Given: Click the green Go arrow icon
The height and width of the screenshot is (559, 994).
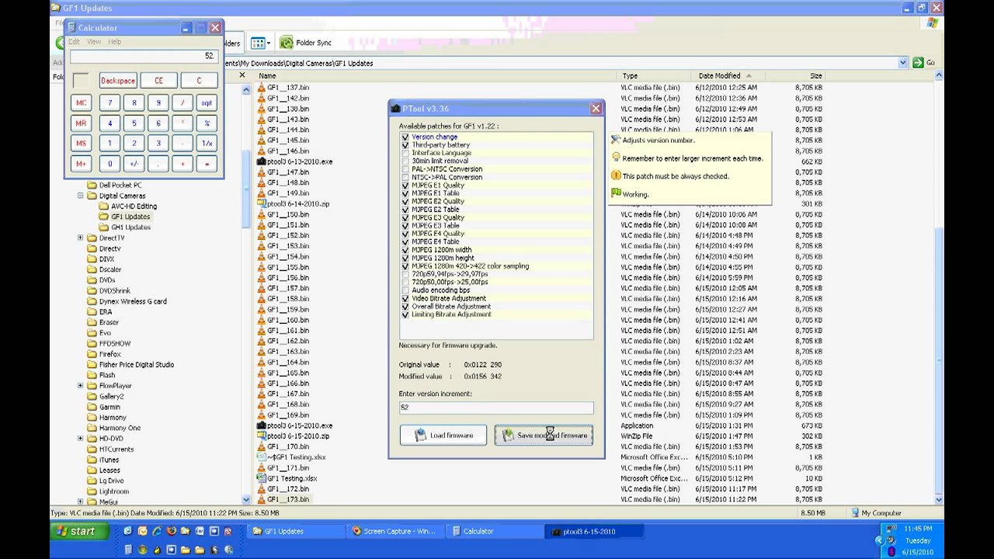Looking at the screenshot, I should tap(918, 63).
